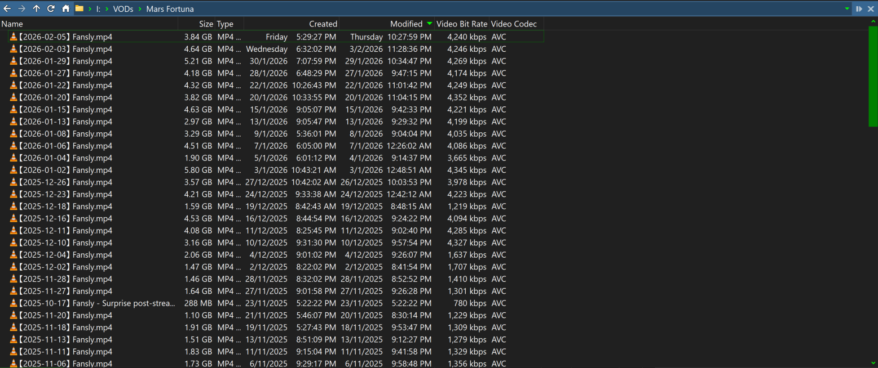Click the VODs breadcrumb
This screenshot has height=368, width=878.
[123, 9]
